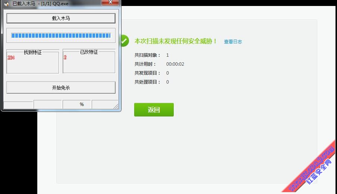Screen dimensions: 337x194
Task: Click inside the 找到特征 group box
Action: pyautogui.click(x=33, y=64)
